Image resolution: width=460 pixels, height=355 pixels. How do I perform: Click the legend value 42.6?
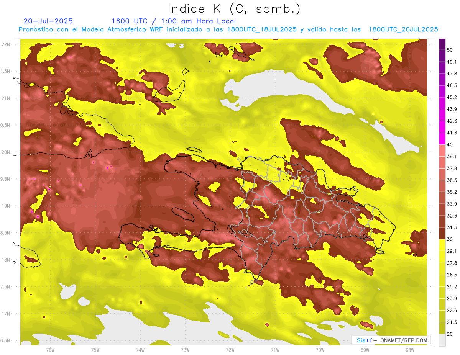coord(452,121)
